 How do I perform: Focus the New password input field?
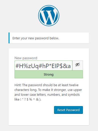pos(43,65)
